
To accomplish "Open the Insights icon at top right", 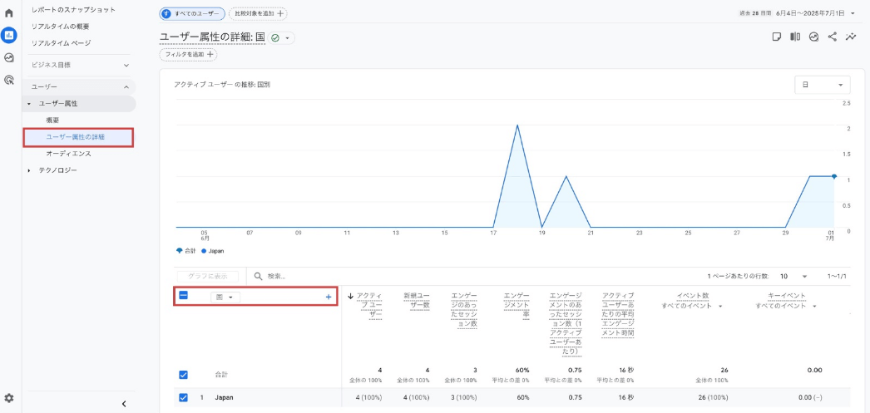I will [x=851, y=37].
